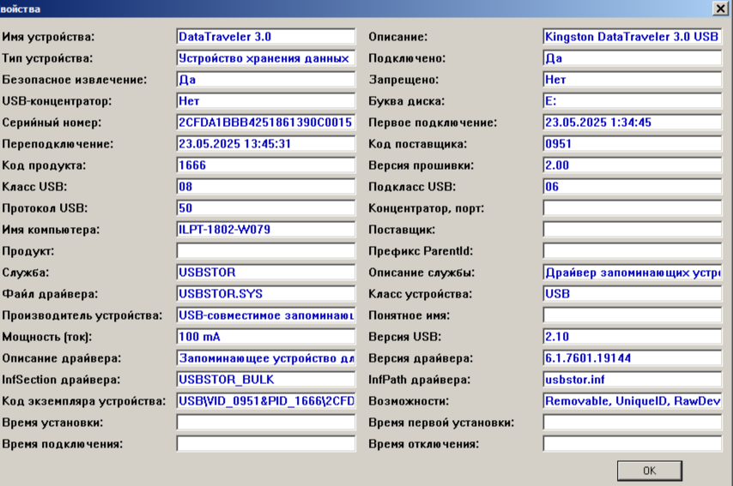Screen dimensions: 733x486
Task: Select the 'Тип устройства' value field
Action: click(265, 58)
